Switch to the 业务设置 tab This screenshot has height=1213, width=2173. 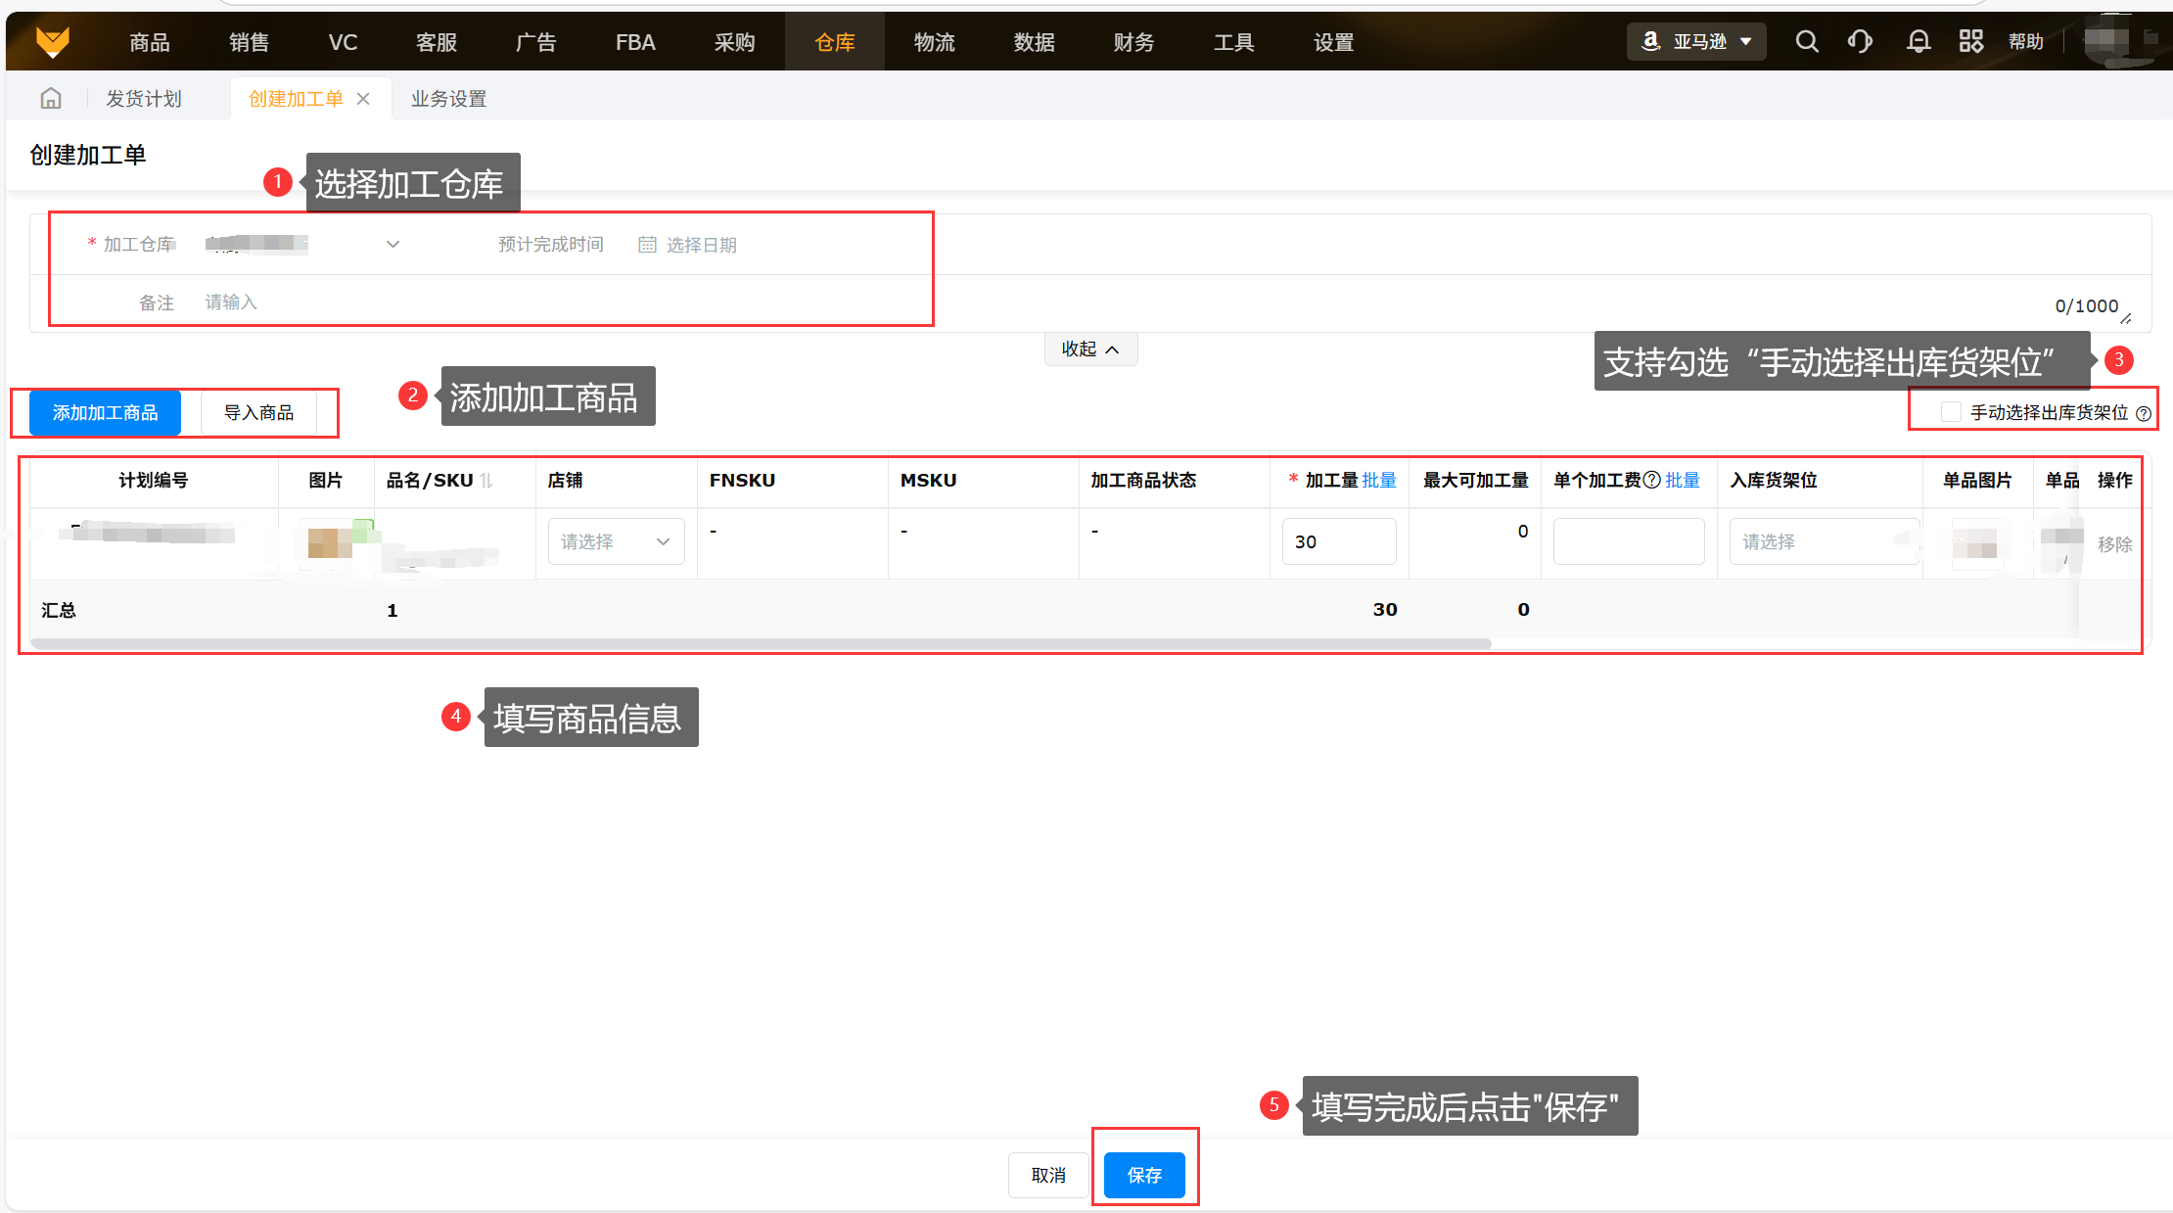point(448,99)
